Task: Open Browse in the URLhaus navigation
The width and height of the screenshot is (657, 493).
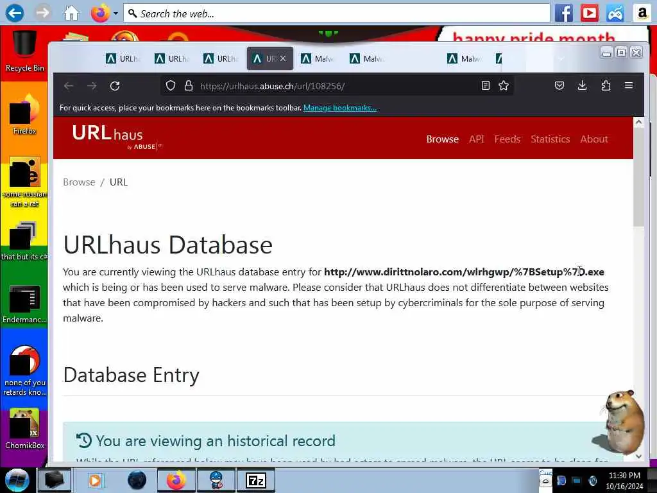Action: coord(443,139)
